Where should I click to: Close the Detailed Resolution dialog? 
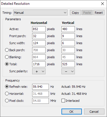coord(103,4)
